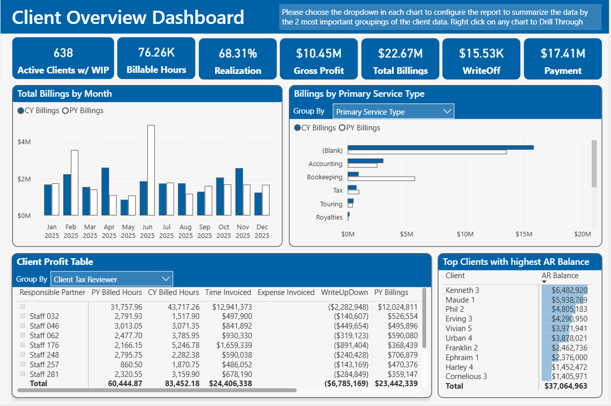This screenshot has width=611, height=406.
Task: Expand the Staff 062 row
Action: click(x=22, y=336)
